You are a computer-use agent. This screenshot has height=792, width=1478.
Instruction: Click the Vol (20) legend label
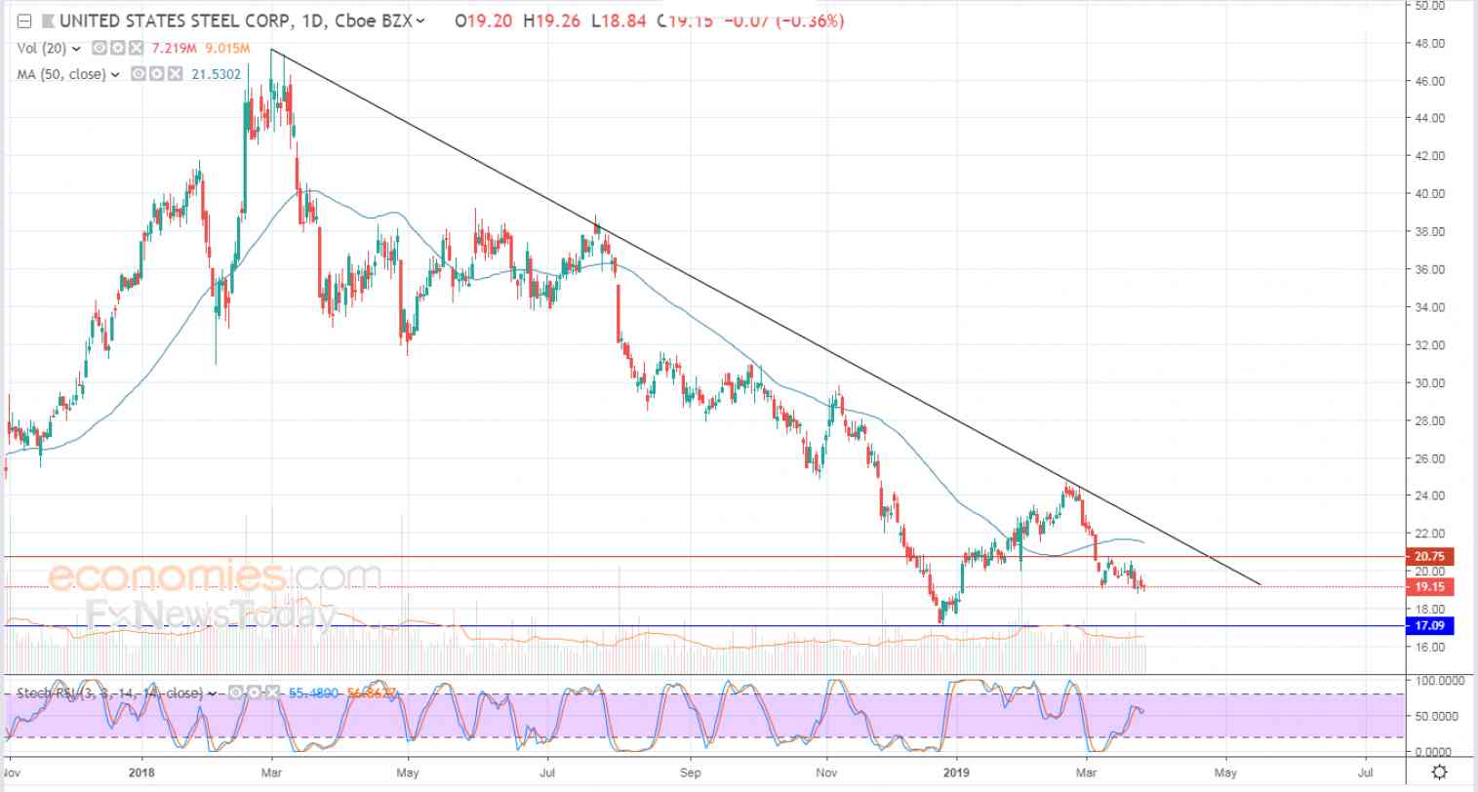(43, 48)
